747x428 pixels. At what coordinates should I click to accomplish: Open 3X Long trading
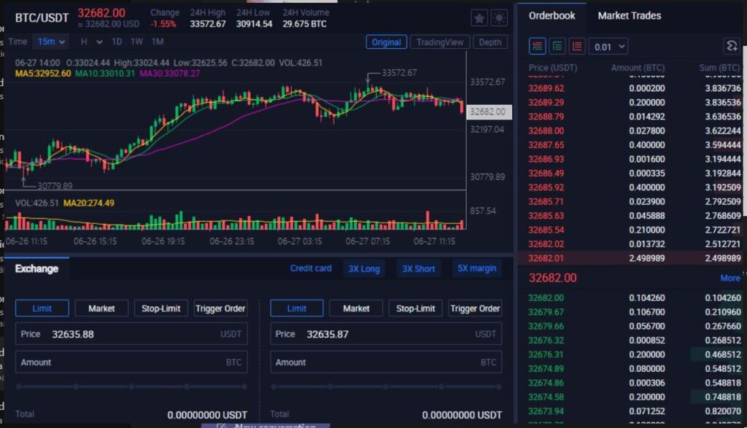[364, 269]
